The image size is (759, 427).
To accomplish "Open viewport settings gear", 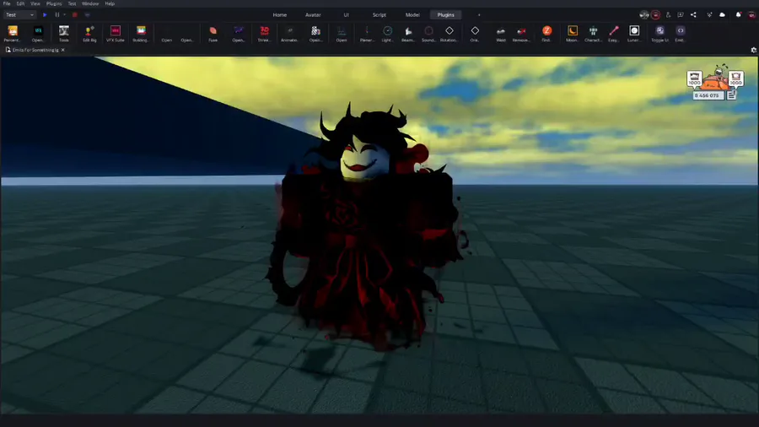I will (753, 50).
